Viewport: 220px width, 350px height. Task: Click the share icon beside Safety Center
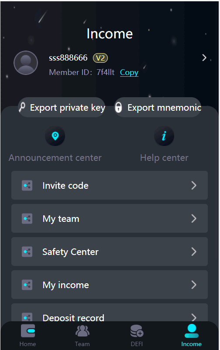27,251
